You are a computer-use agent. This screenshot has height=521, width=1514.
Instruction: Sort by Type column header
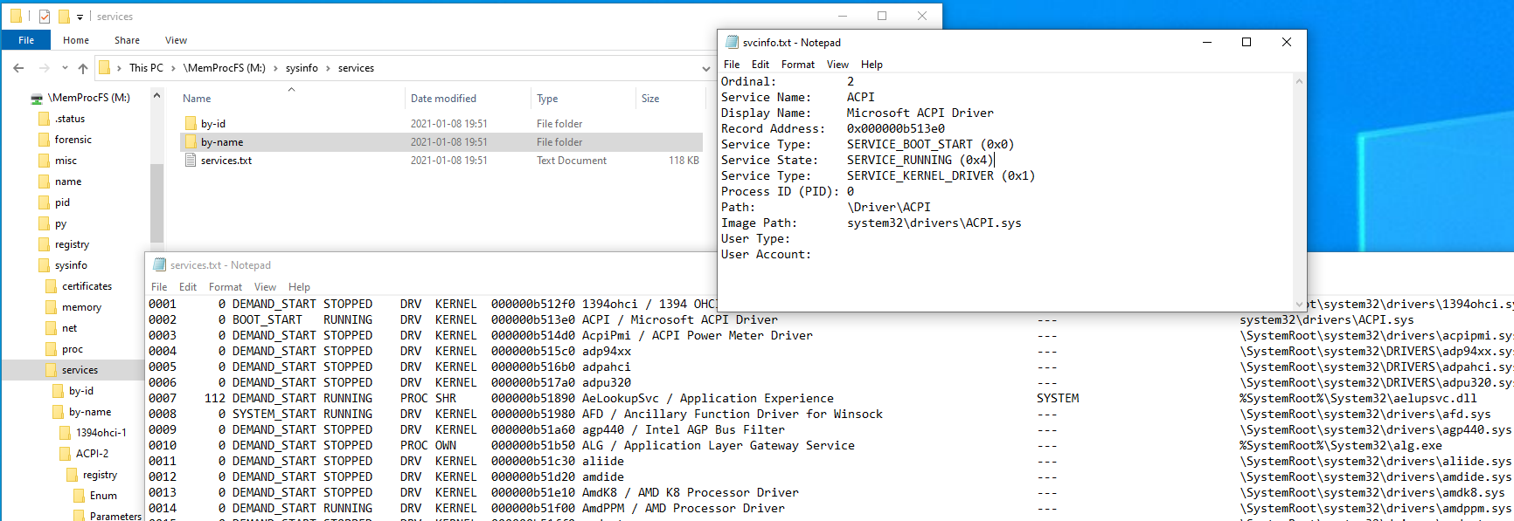547,99
